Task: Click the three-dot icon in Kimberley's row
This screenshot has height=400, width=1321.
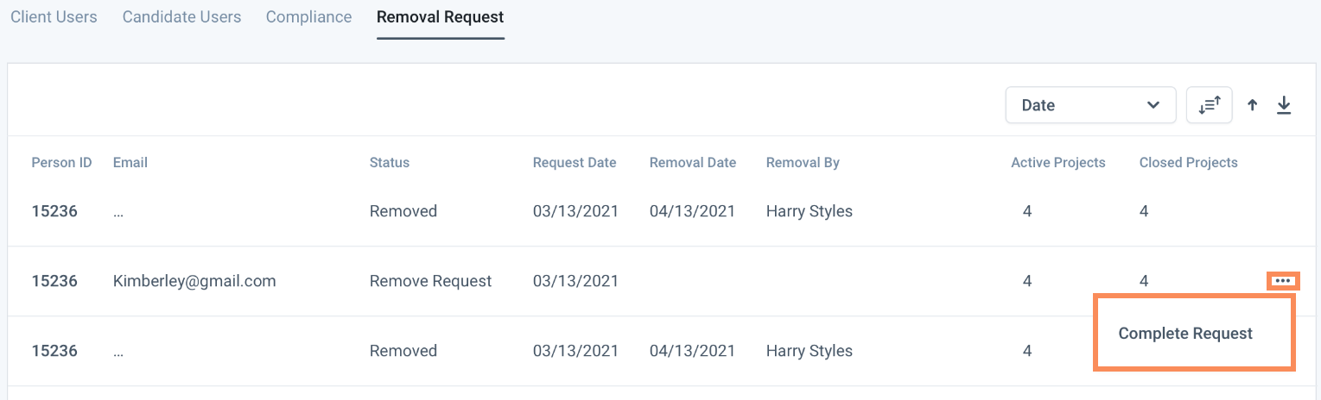Action: (x=1283, y=281)
